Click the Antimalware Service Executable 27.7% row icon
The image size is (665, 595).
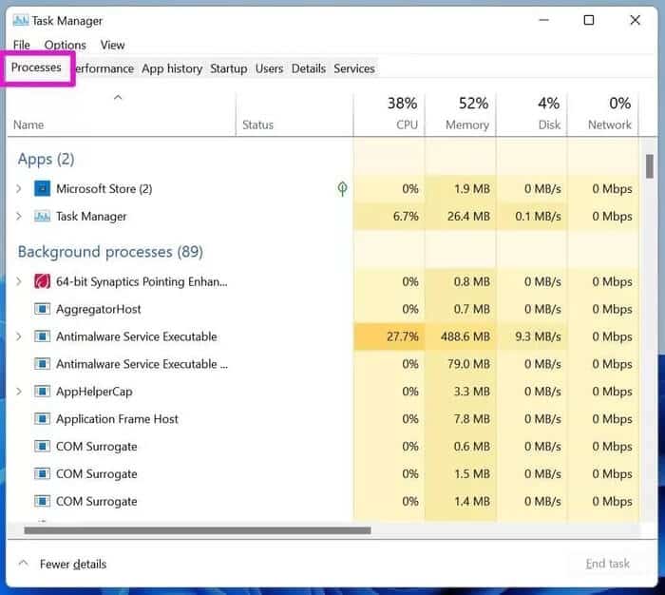coord(42,336)
